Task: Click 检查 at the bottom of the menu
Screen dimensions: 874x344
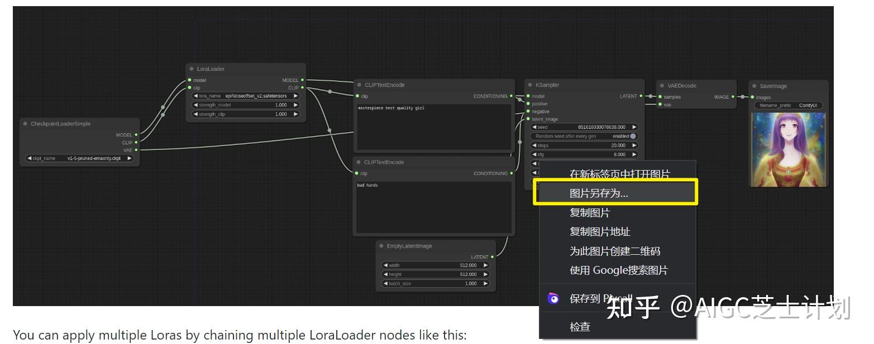Action: point(580,327)
